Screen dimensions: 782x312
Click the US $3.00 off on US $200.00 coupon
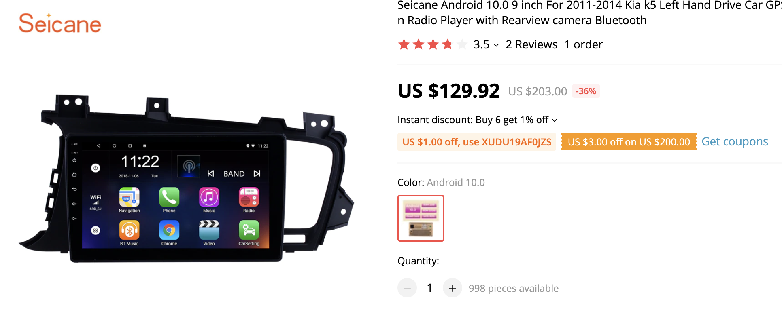629,142
